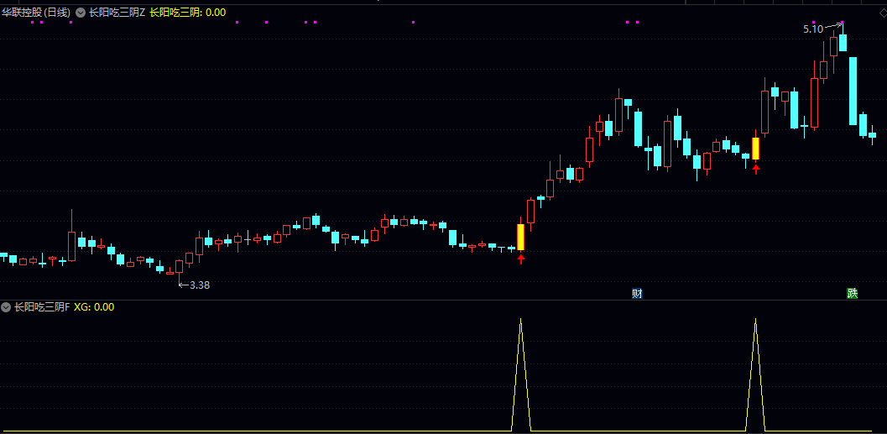
Task: Click the 华联控股(日线) stock title
Action: point(37,13)
